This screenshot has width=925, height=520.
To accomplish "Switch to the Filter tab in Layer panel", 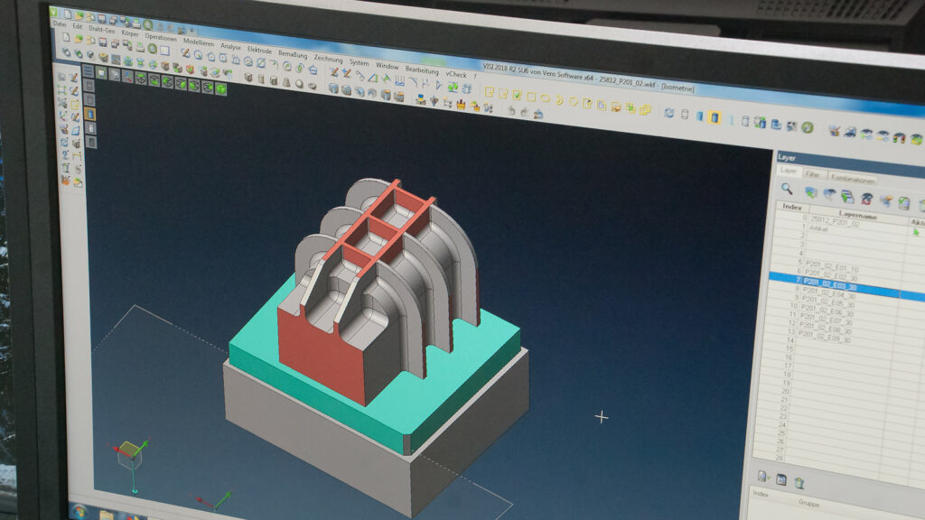I will pos(812,174).
